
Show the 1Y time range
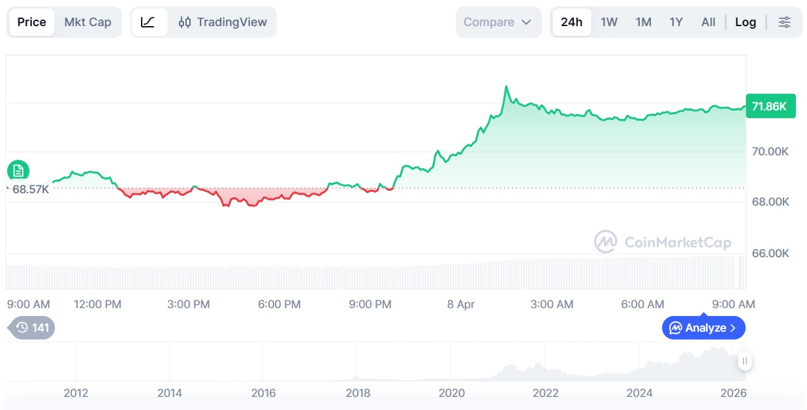pyautogui.click(x=676, y=22)
